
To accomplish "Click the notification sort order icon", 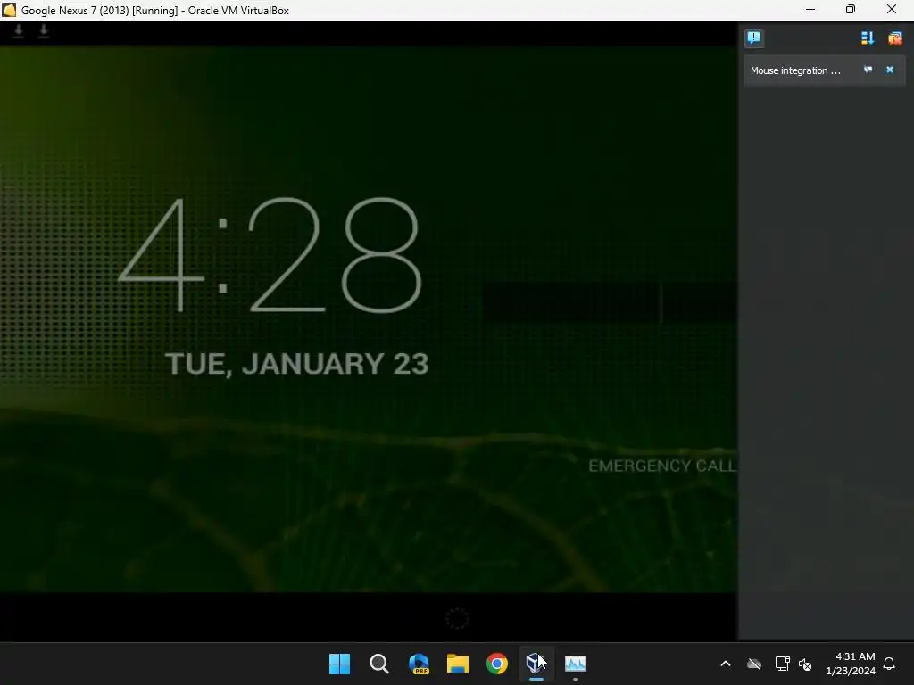I will click(868, 38).
